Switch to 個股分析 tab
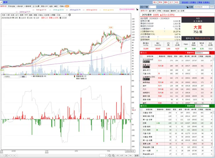 click(x=44, y=6)
